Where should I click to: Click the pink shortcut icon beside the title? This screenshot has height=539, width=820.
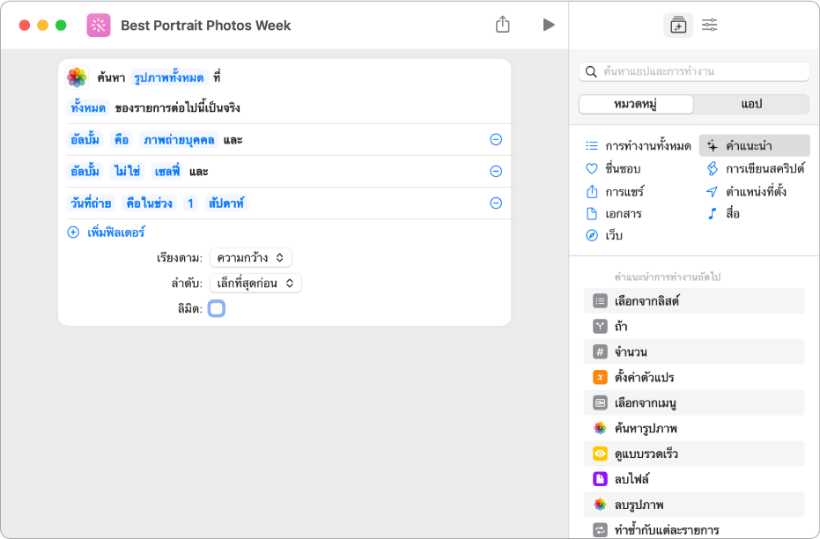point(99,25)
